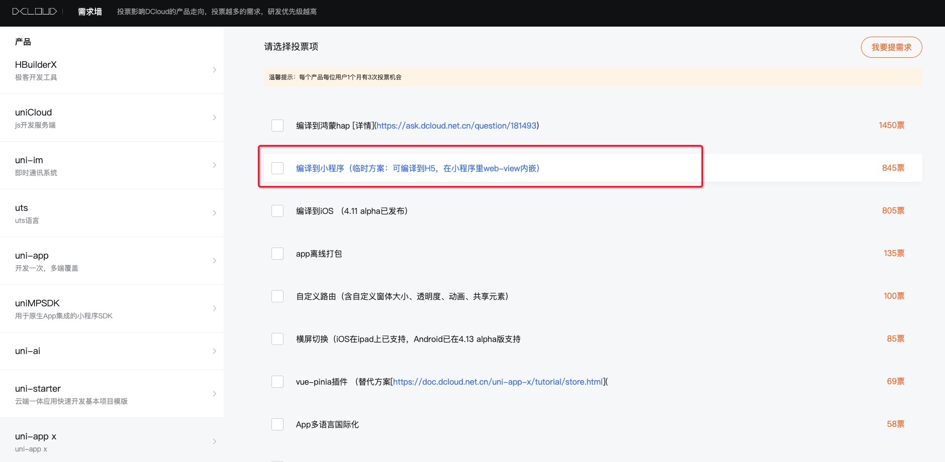The width and height of the screenshot is (945, 462).
Task: Select uni-app 开发一次 product in sidebar
Action: coord(112,261)
